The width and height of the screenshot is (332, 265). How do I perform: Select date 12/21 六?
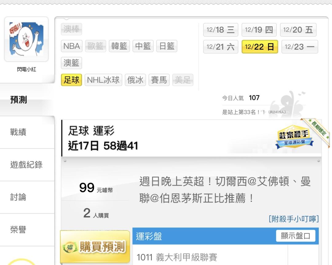tap(221, 47)
